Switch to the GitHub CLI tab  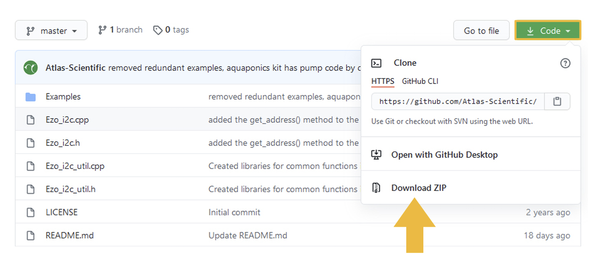(420, 81)
